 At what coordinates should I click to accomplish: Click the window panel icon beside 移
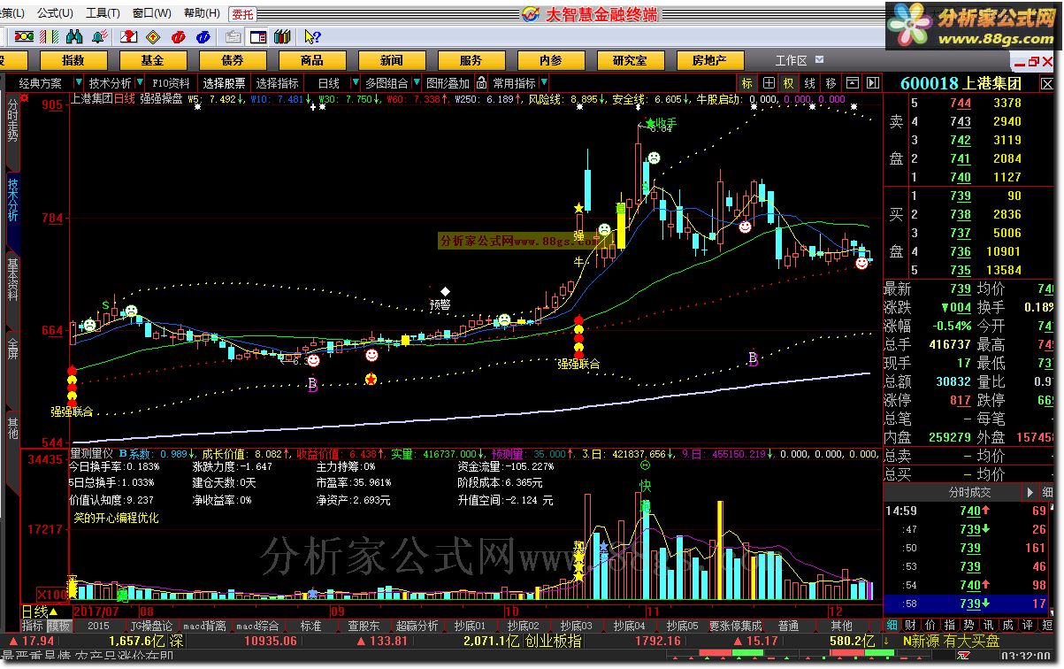pyautogui.click(x=853, y=83)
